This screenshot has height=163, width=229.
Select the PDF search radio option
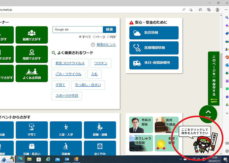click(x=108, y=37)
